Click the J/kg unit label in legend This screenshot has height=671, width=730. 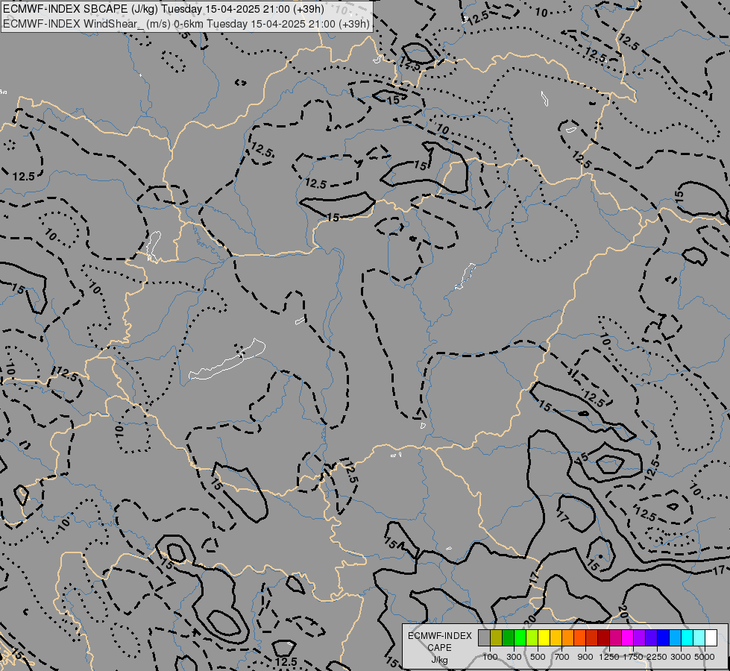tap(439, 660)
